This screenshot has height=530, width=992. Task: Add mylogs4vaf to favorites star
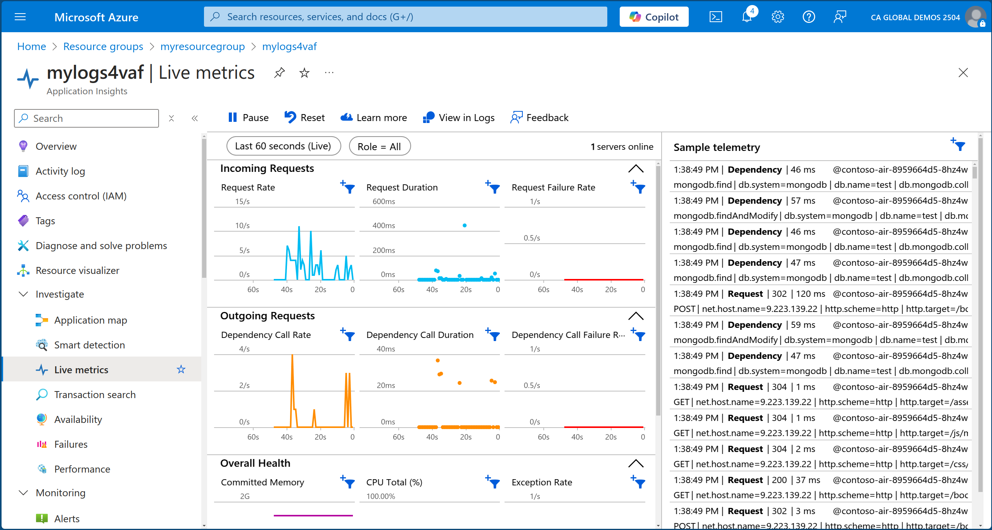tap(304, 73)
